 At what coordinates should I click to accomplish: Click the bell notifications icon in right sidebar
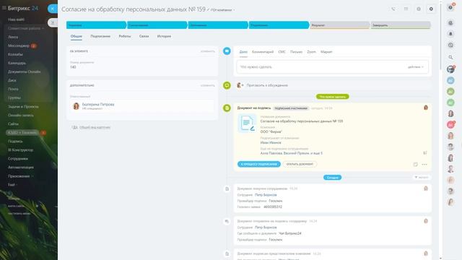click(450, 34)
